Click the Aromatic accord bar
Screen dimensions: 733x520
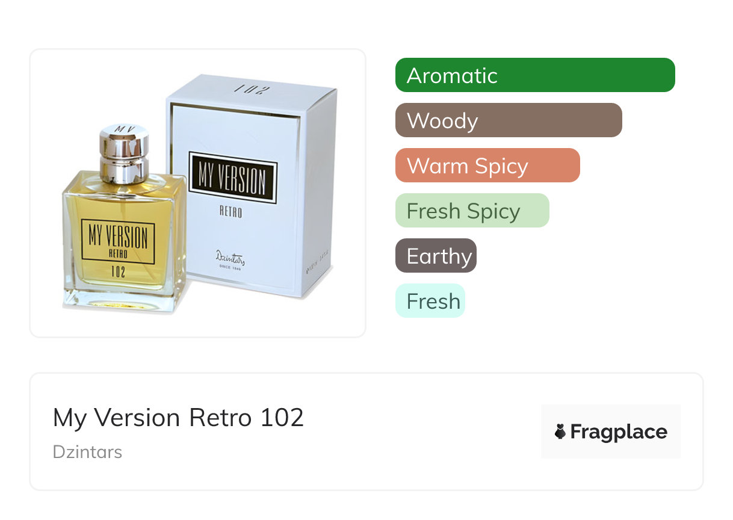[x=534, y=75]
